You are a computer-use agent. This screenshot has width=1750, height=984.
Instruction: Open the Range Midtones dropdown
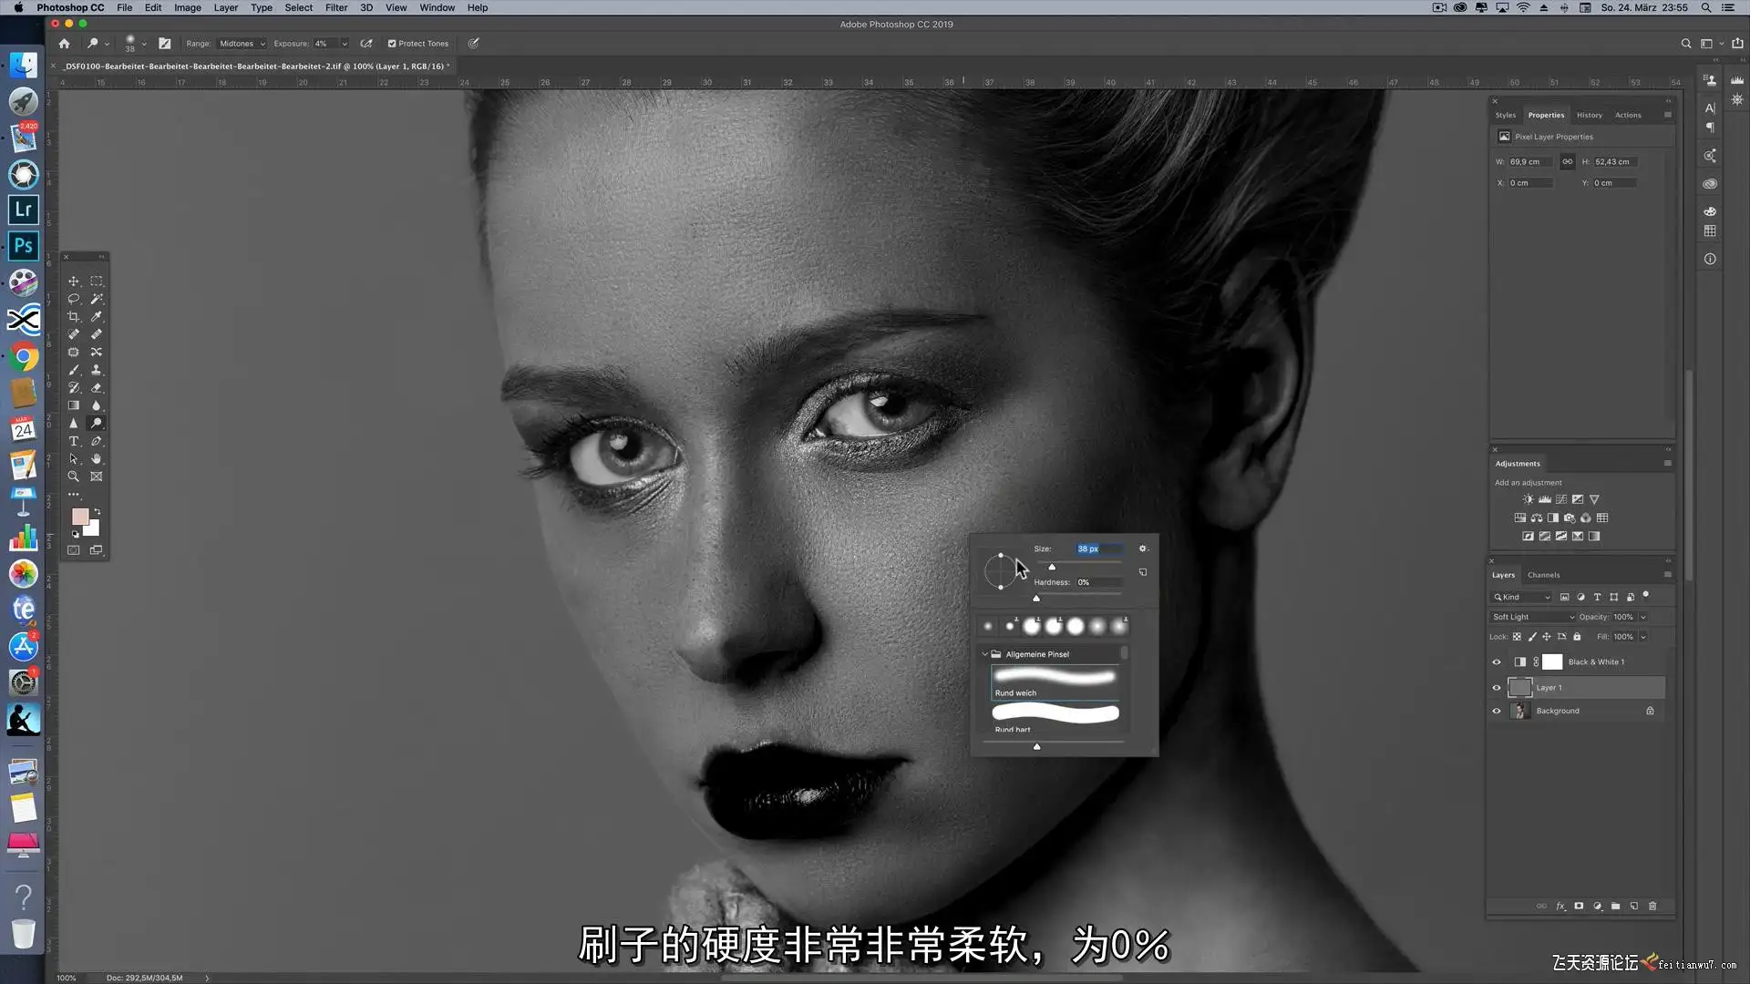(242, 44)
